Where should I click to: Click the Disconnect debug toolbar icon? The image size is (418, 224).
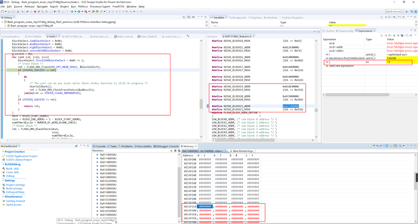tap(39, 11)
